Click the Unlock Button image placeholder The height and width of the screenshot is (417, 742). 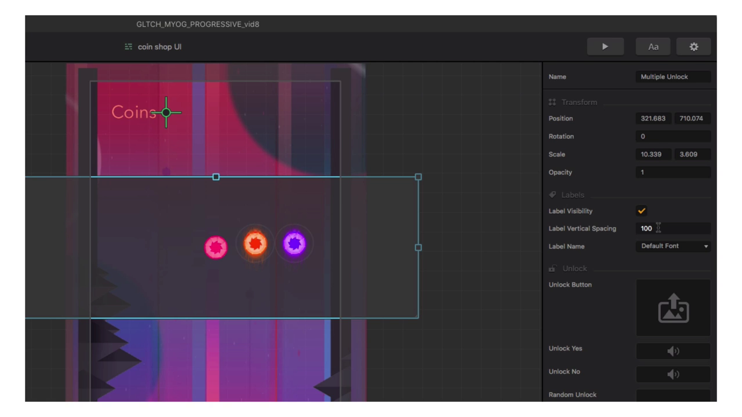pyautogui.click(x=673, y=308)
